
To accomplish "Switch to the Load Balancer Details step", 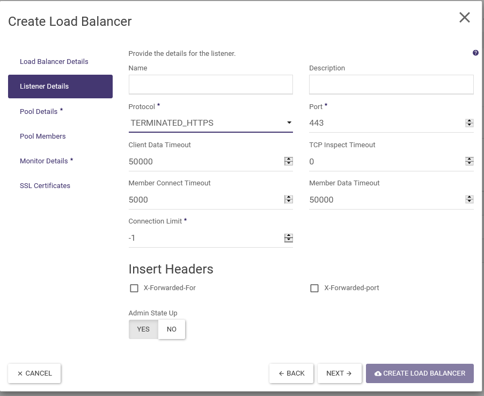I will [x=54, y=62].
